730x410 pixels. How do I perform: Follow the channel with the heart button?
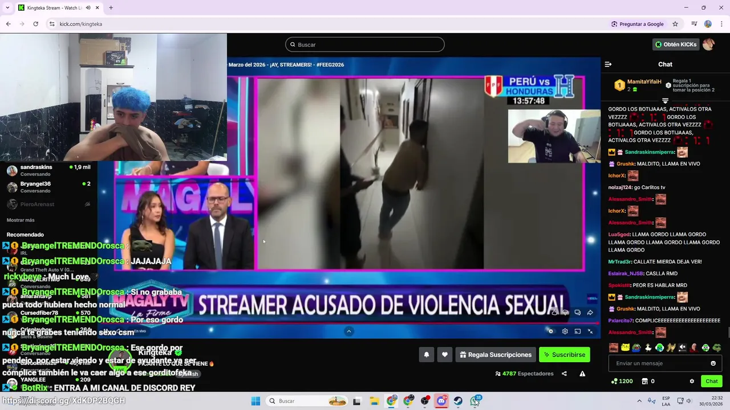(x=445, y=355)
